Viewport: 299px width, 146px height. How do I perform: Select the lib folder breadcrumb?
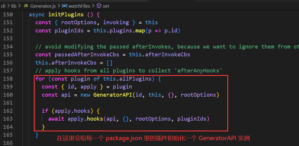[14, 6]
